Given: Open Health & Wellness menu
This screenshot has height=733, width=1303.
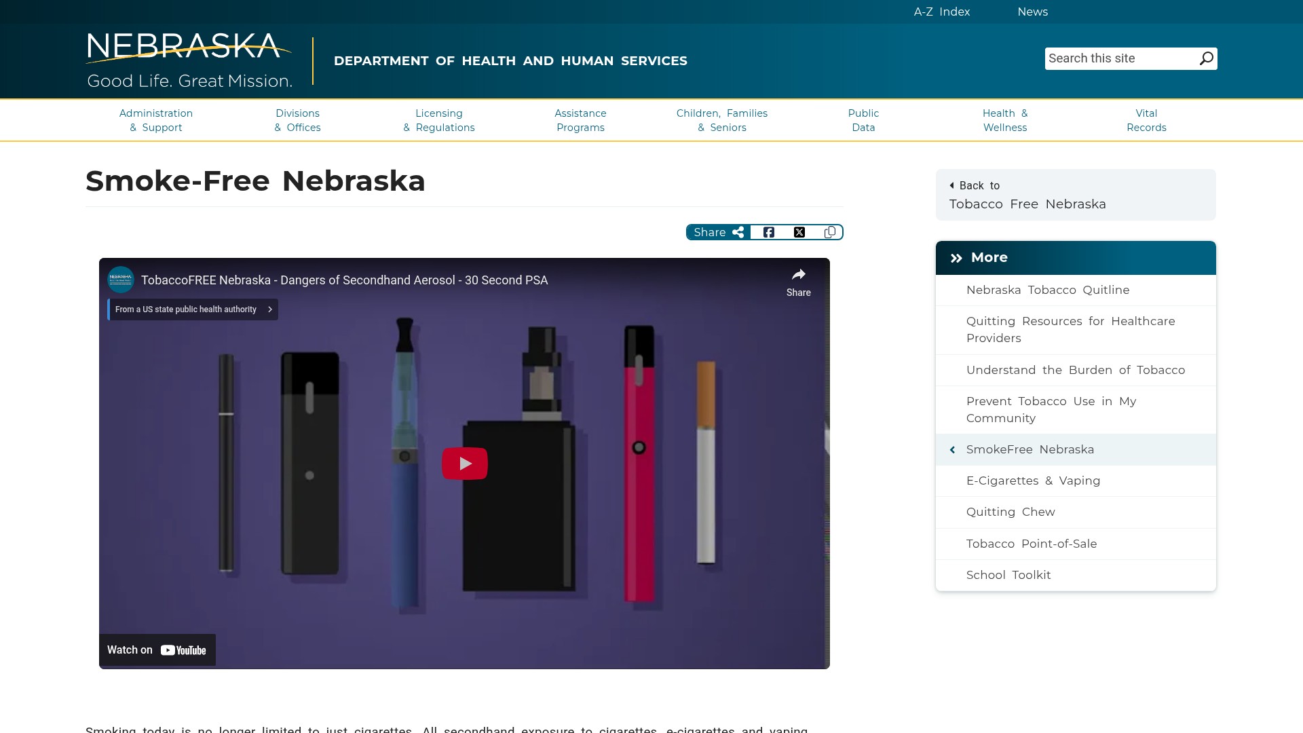Looking at the screenshot, I should (1005, 120).
